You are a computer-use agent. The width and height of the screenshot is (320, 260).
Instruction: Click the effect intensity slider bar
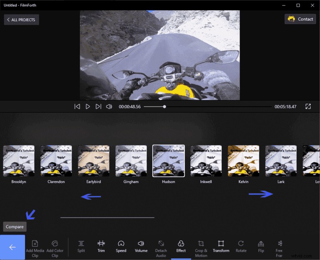107,218
